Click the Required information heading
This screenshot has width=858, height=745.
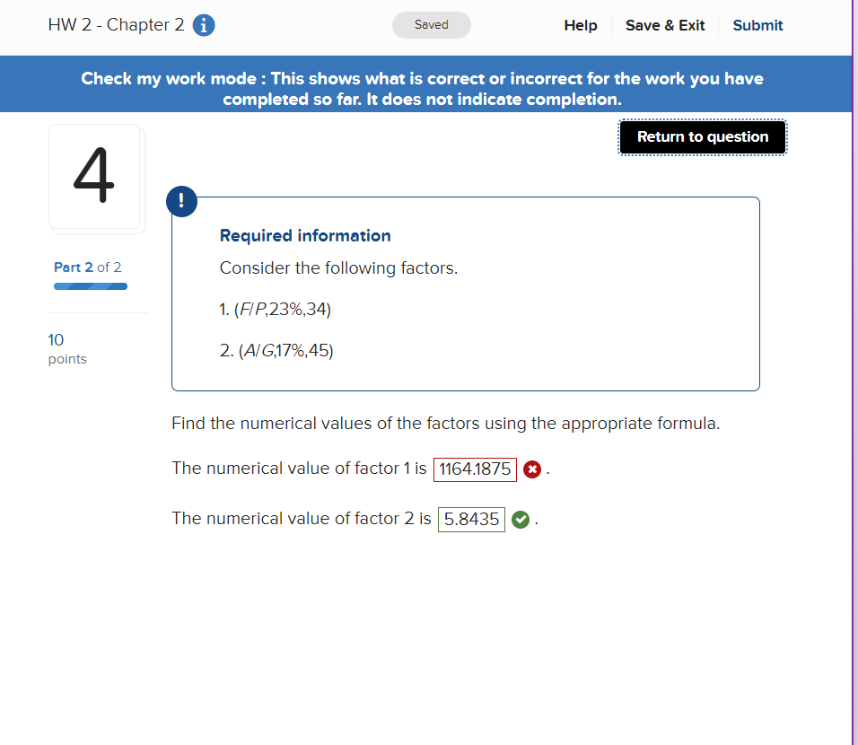tap(304, 235)
